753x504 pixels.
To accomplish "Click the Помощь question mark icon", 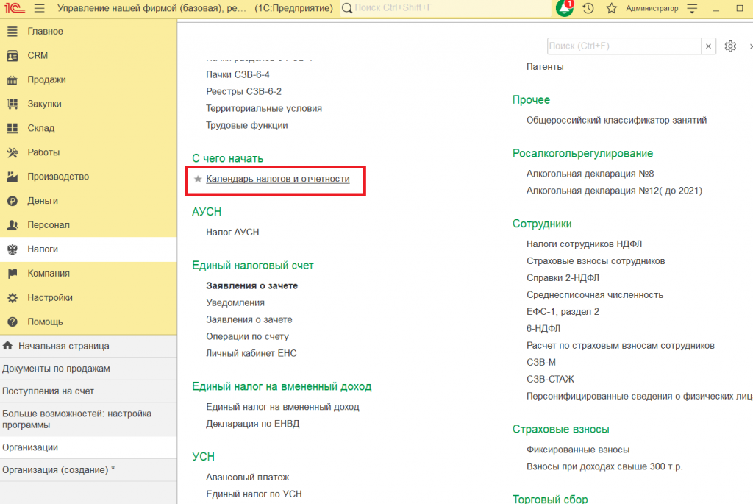I will (13, 322).
